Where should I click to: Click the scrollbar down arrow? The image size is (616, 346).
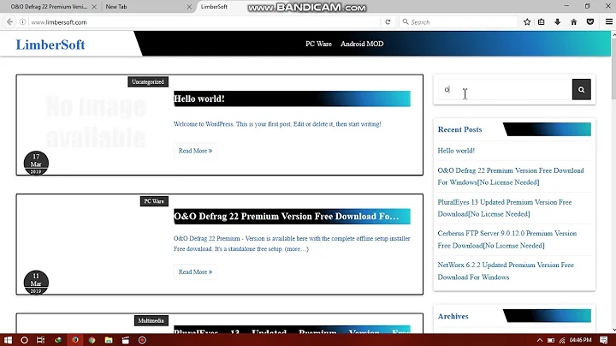click(x=613, y=330)
